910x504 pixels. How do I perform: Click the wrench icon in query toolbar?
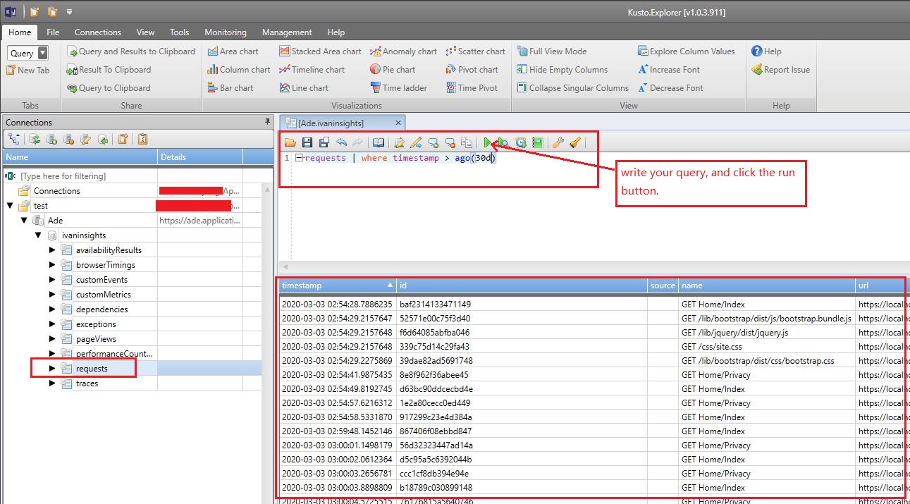(x=558, y=142)
